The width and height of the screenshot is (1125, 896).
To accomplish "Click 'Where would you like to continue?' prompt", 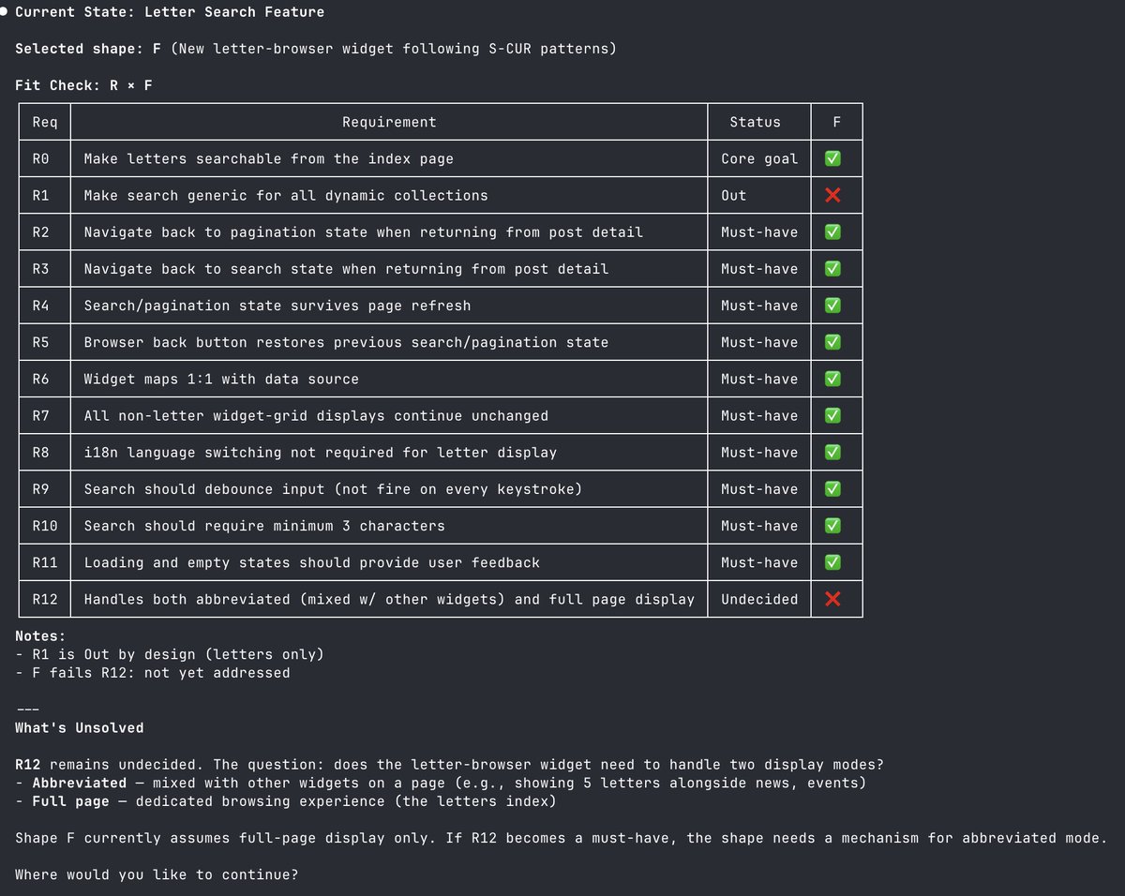I will click(x=157, y=874).
